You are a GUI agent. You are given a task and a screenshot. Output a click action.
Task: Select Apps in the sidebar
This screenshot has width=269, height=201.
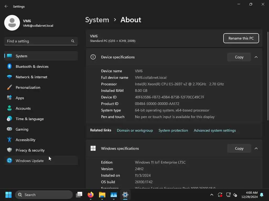pyautogui.click(x=41, y=98)
